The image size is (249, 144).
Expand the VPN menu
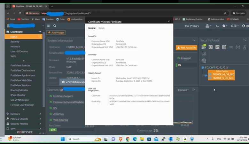23,128
